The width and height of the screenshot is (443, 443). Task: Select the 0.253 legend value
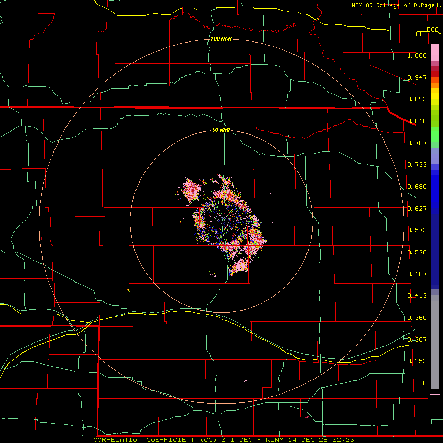point(417,361)
